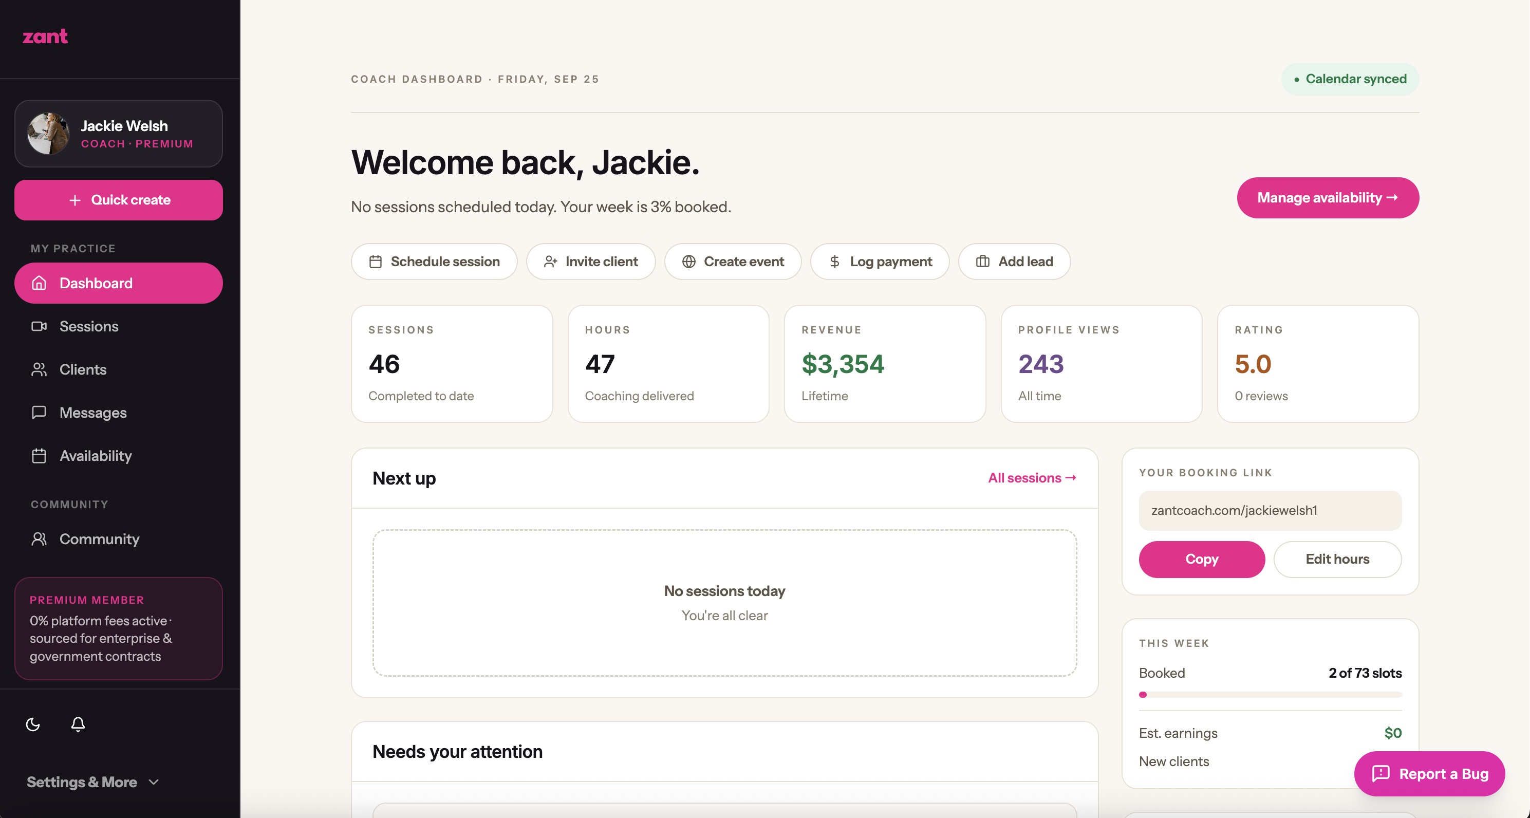The image size is (1530, 818).
Task: Click the Booked slots progress bar
Action: 1270,695
